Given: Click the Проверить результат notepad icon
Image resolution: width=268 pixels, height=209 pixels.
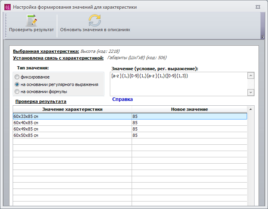Looking at the screenshot, I should pyautogui.click(x=32, y=20).
